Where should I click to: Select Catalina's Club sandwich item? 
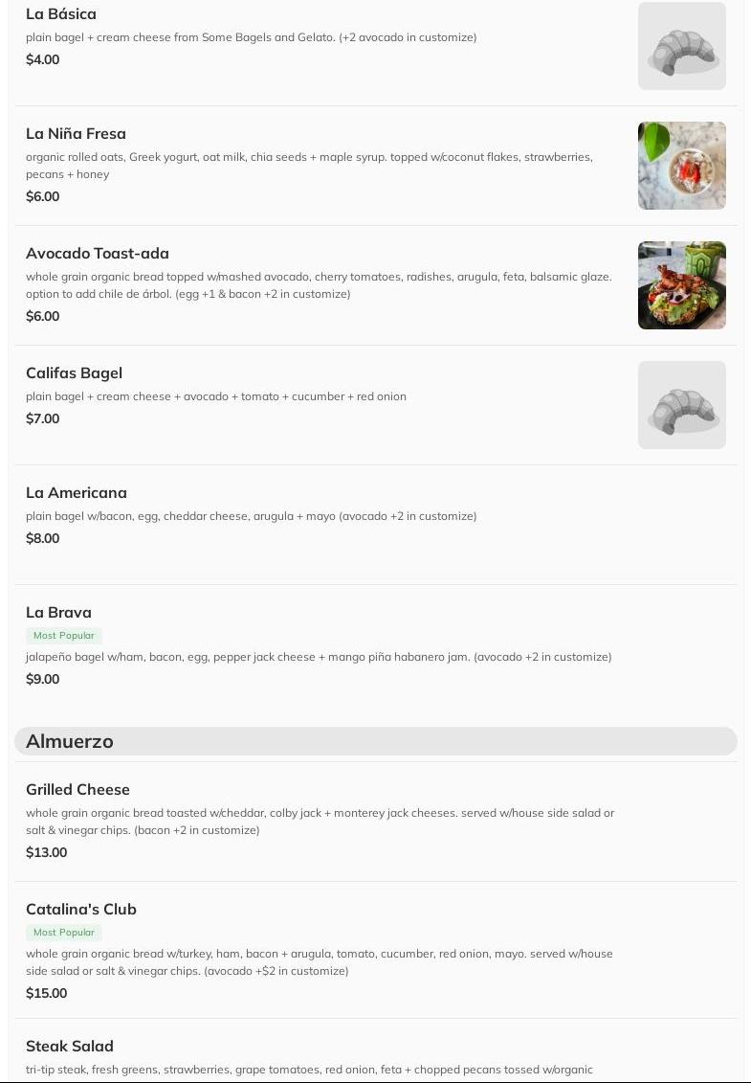tap(81, 910)
